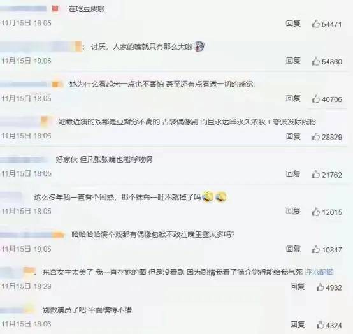Like the comment showing 40706 likes
Viewport: 353px width, 334px height.
pos(316,99)
